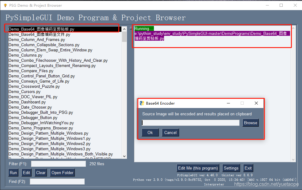Select Demo_DOC_Viewer_PIL.py
Image resolution: width=302 pixels, height=190 pixels.
coord(65,97)
